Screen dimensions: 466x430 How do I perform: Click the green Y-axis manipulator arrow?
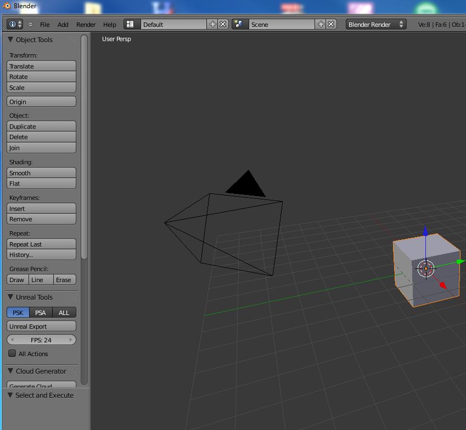(461, 261)
